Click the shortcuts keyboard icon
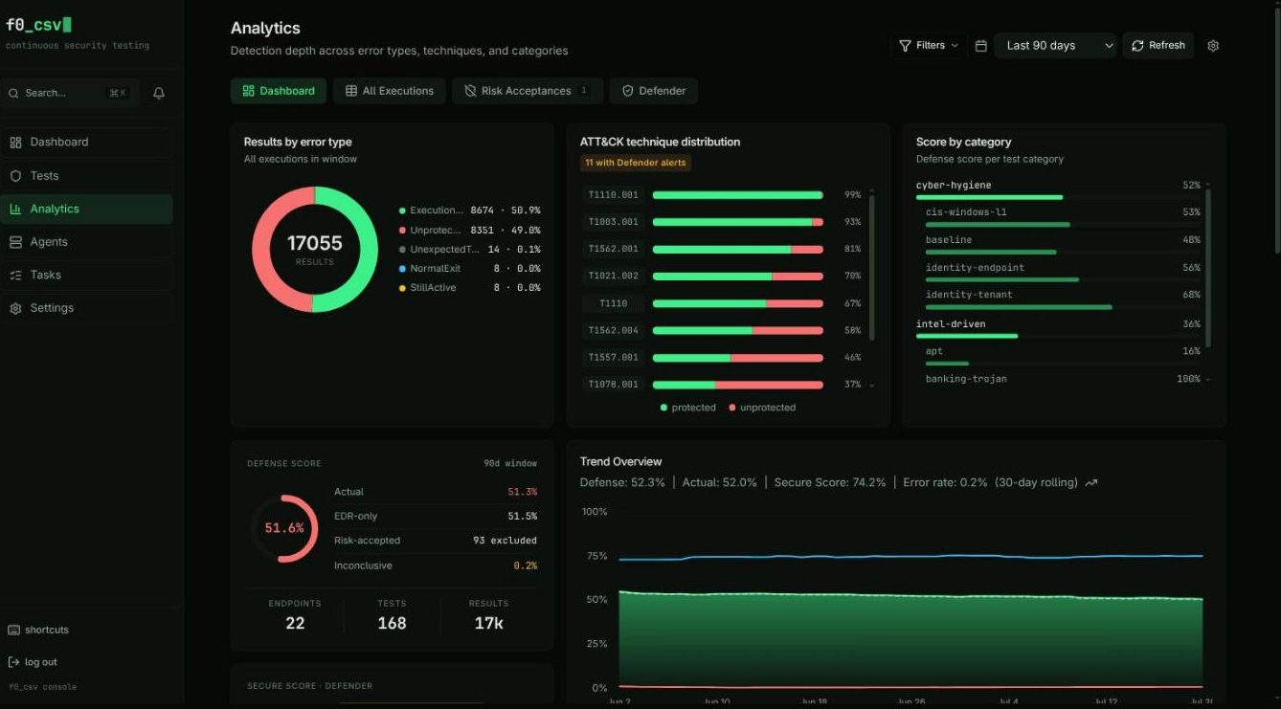 (13, 630)
